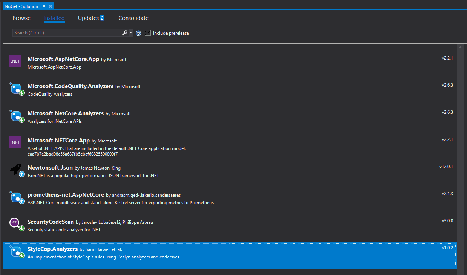Pin the NuGet - Solution tab
Image resolution: width=467 pixels, height=275 pixels.
tap(43, 6)
